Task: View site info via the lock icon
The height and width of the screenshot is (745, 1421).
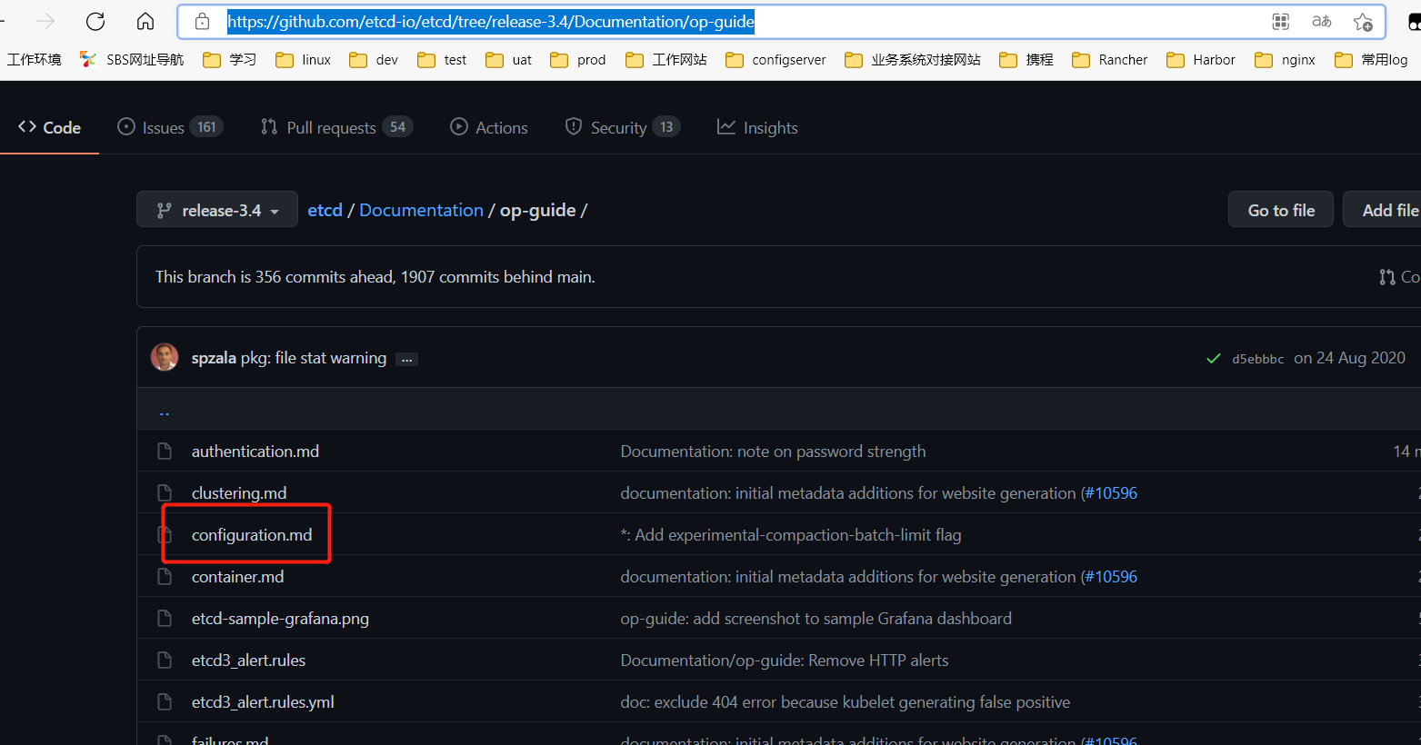Action: [x=203, y=22]
